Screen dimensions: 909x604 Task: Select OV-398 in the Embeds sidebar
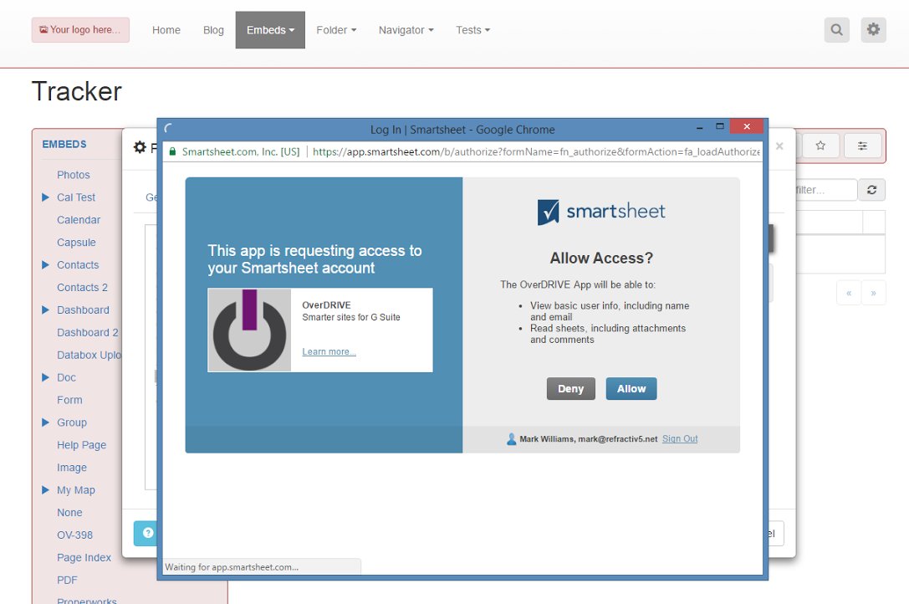[74, 535]
